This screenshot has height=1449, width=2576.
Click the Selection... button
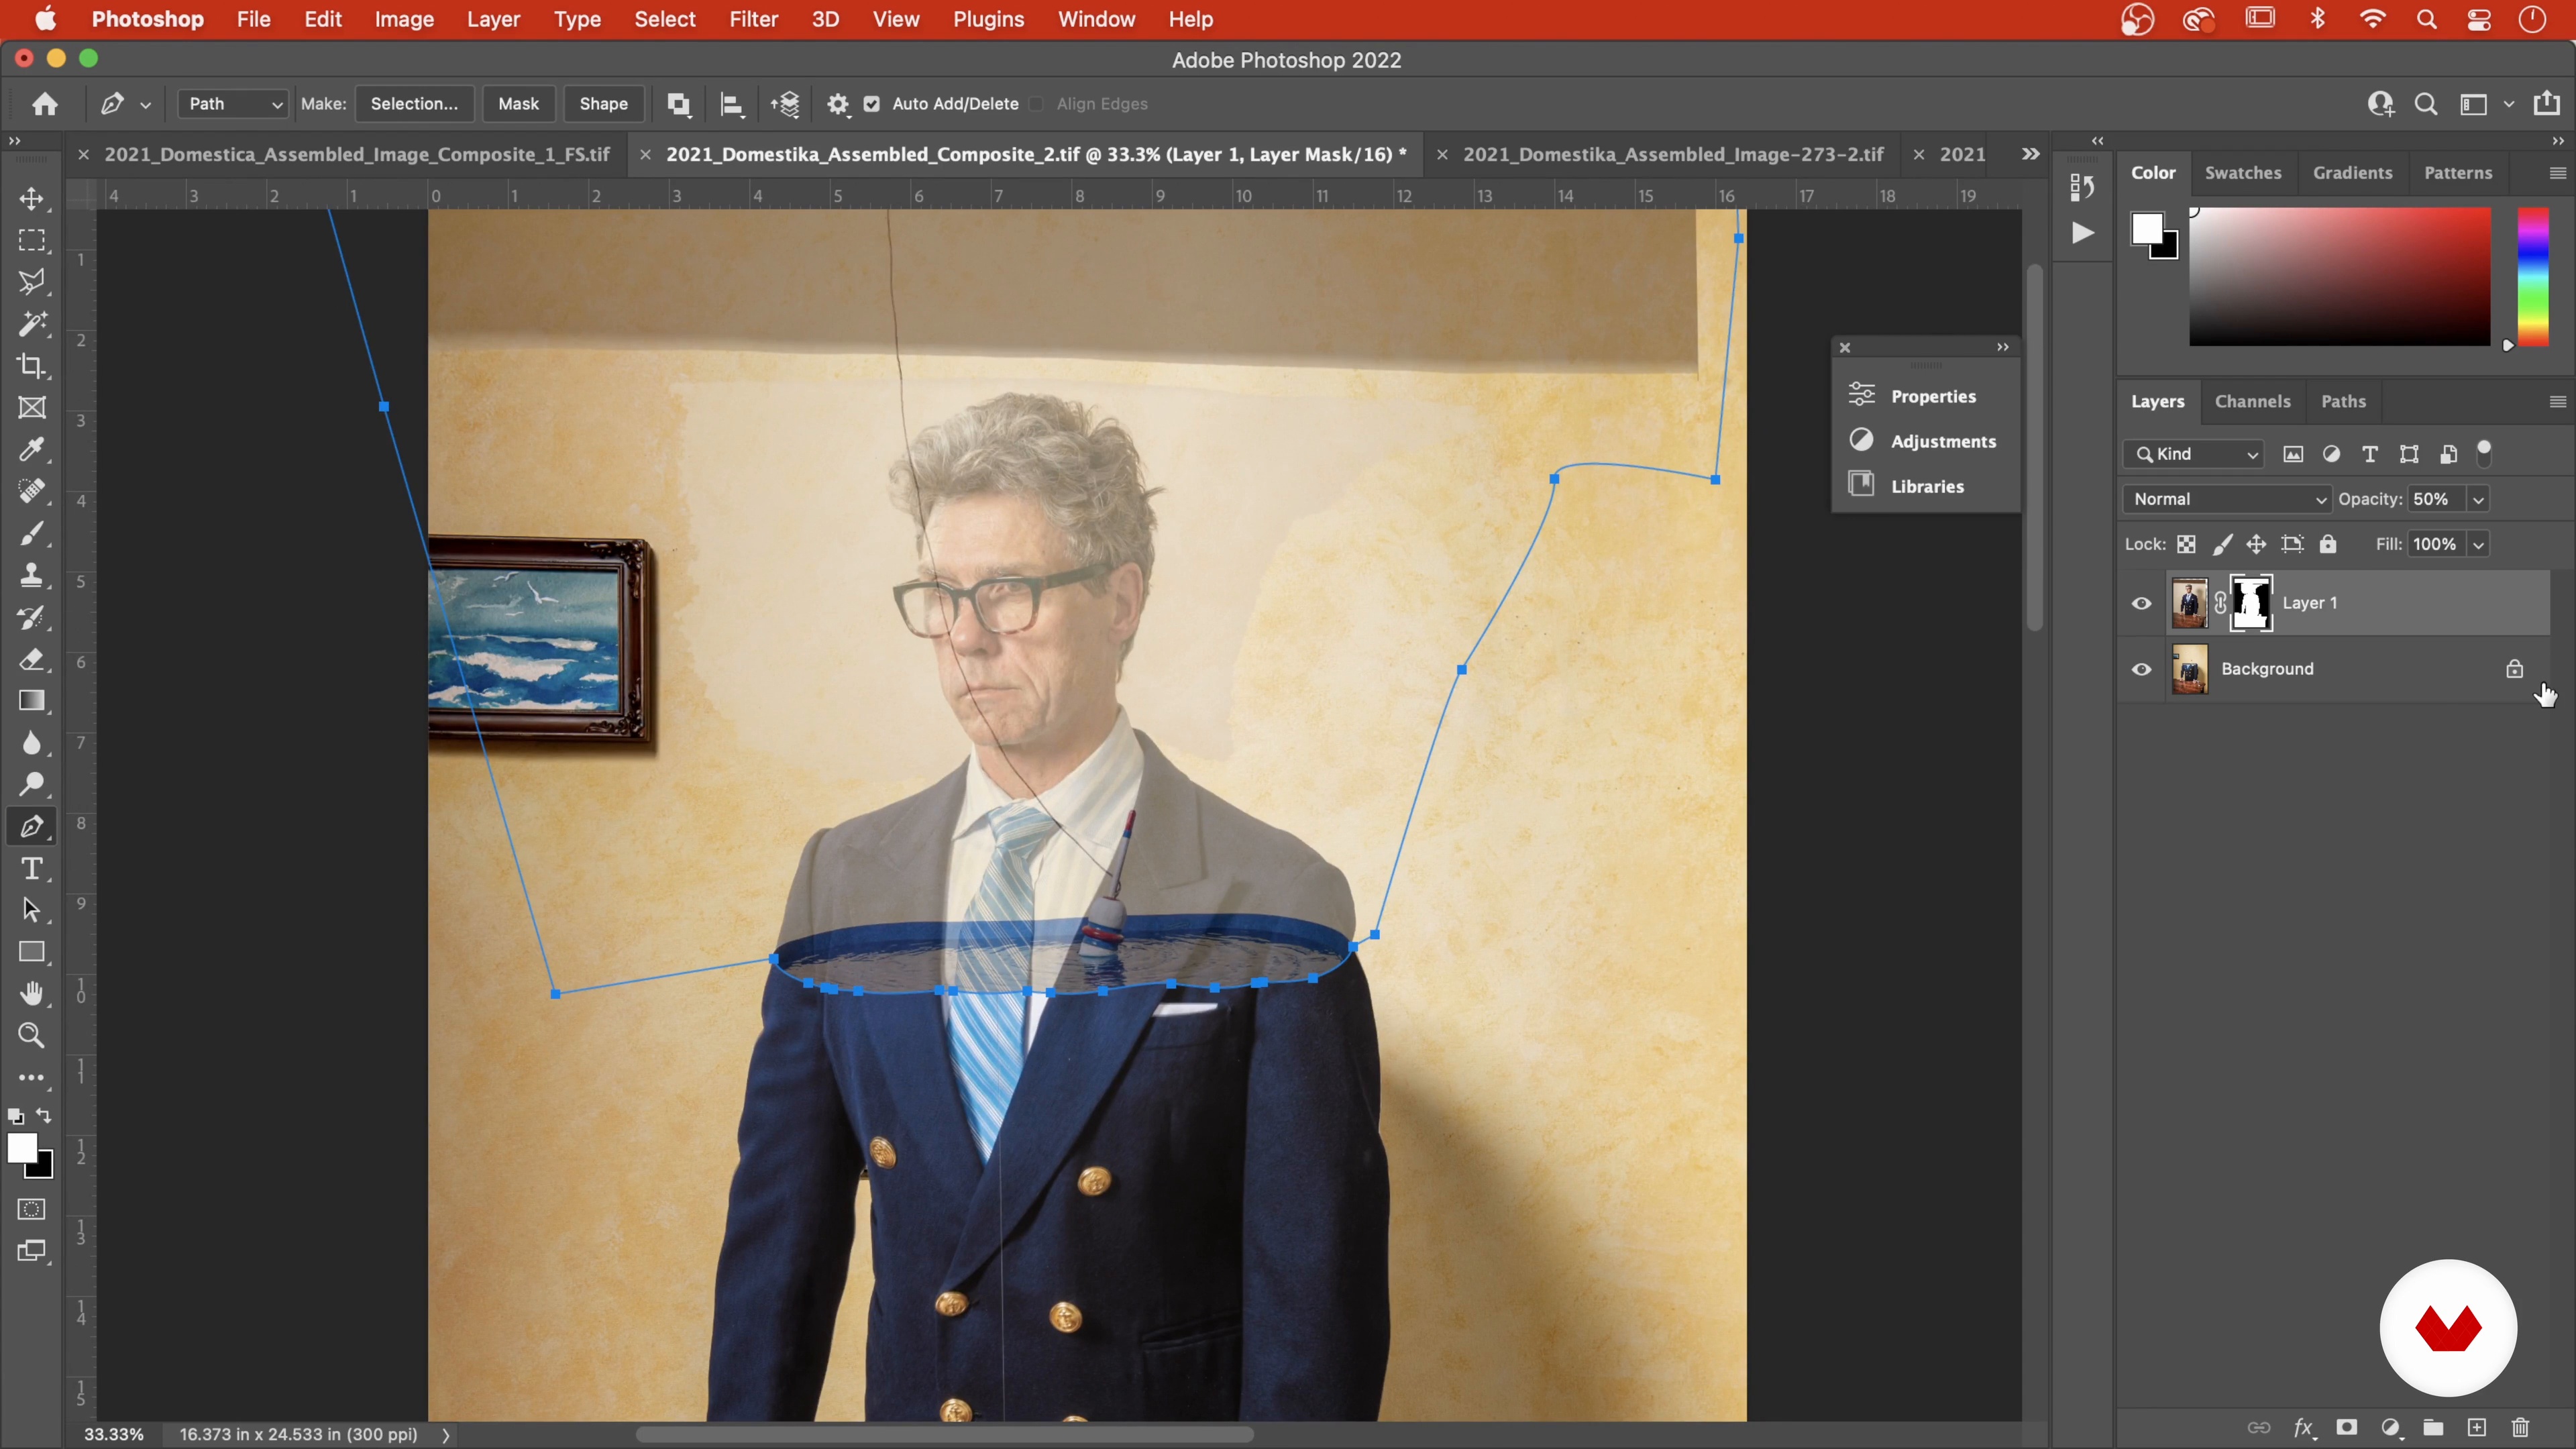tap(414, 104)
